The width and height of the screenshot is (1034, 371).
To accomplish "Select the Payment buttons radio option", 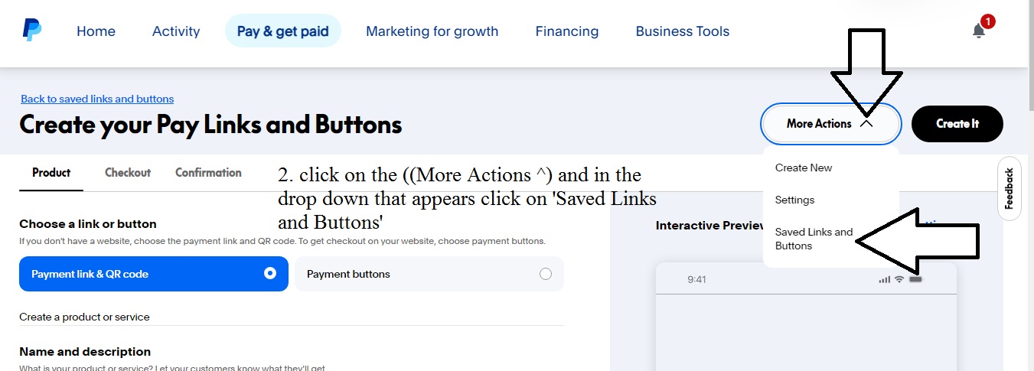I will pos(429,274).
